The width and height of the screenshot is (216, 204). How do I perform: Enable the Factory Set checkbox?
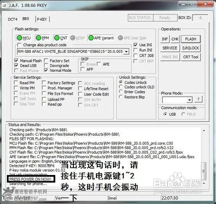pos(46,61)
